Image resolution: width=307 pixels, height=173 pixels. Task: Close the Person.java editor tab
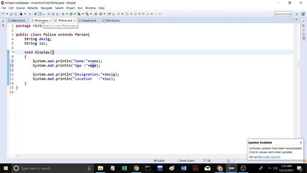point(51,20)
